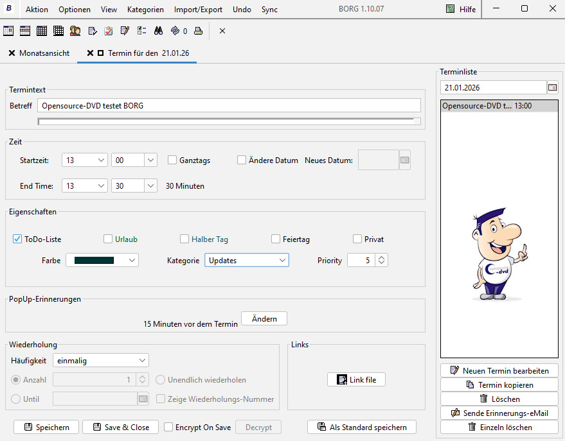
Task: Click the month grid toolbar icon
Action: pos(42,31)
